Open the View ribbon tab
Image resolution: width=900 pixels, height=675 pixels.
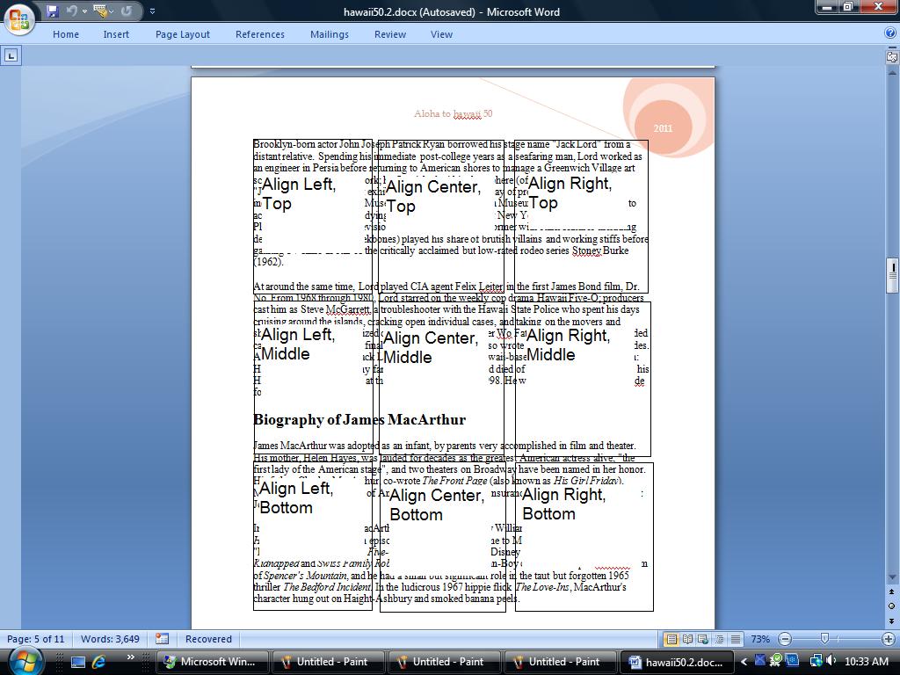[441, 34]
